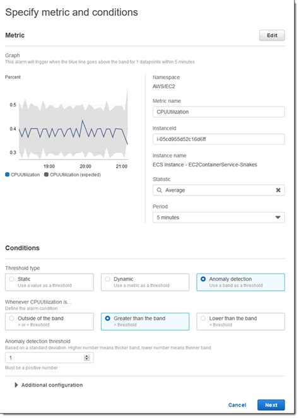Focus the Anomaly detection threshold input
This screenshot has width=299, height=418.
coord(49,357)
